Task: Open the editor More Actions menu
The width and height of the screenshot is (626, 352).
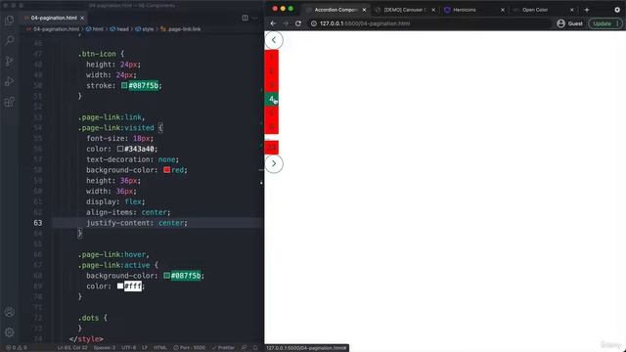Action: coord(255,18)
